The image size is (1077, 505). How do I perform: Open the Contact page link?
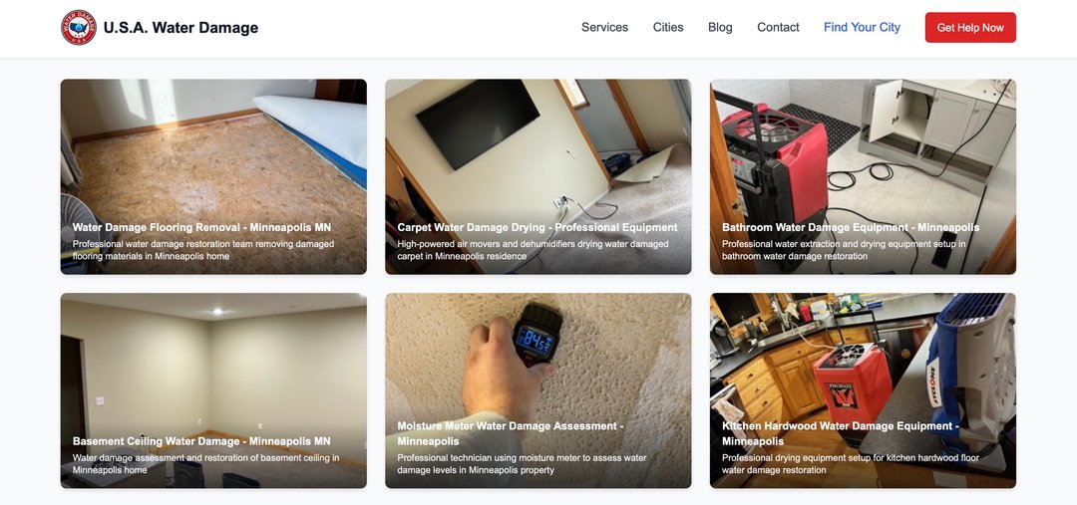coord(778,28)
